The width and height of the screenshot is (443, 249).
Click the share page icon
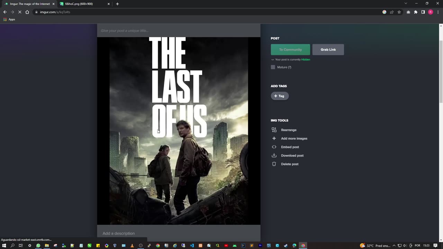point(392,12)
